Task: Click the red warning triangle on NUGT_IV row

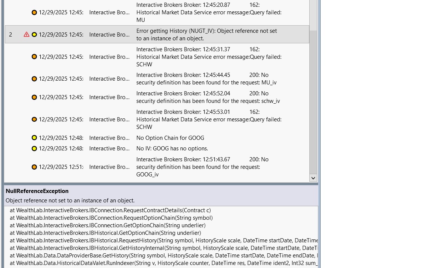Action: pyautogui.click(x=26, y=34)
